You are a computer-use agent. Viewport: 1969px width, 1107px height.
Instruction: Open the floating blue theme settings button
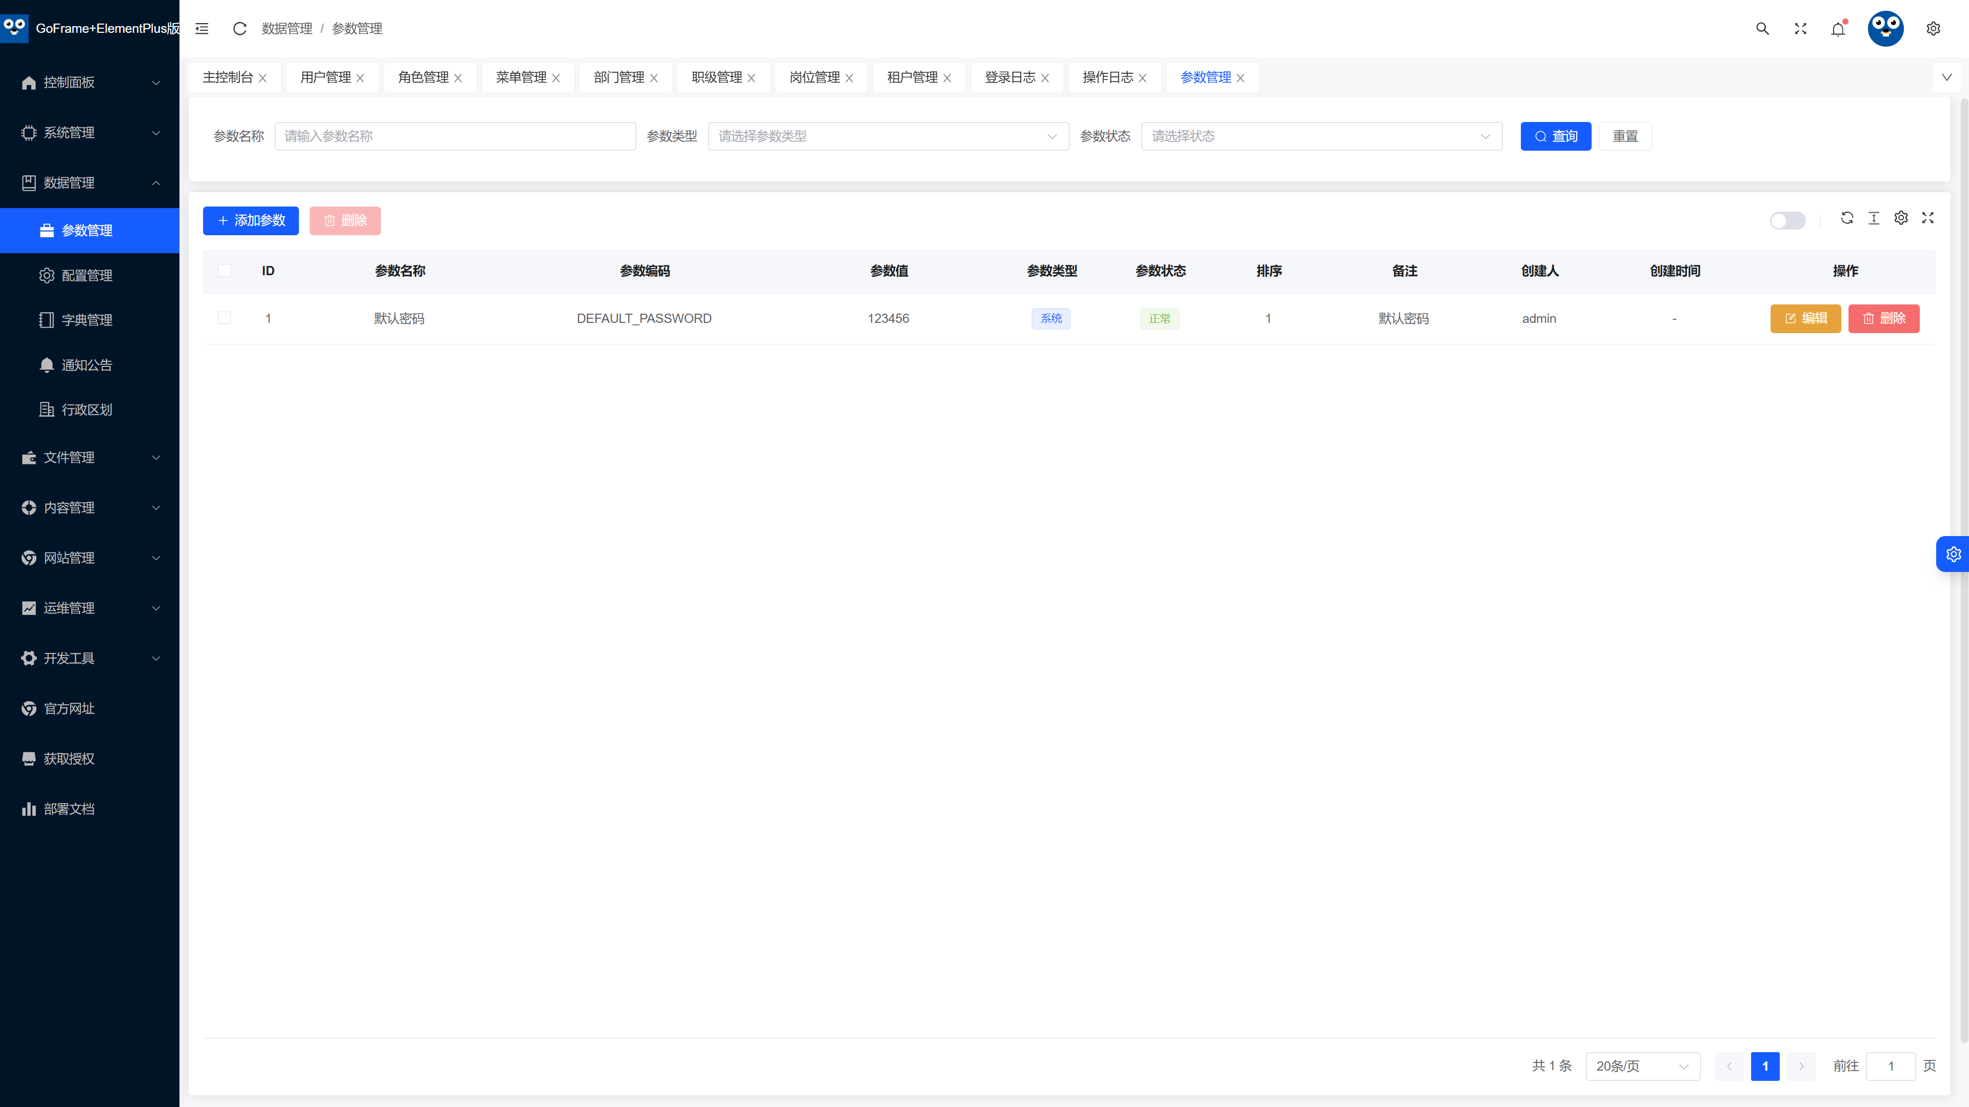pyautogui.click(x=1953, y=554)
